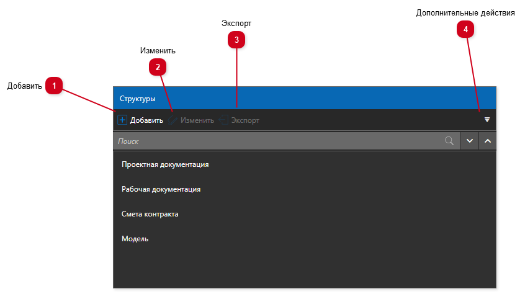Jump to next result with down chevron
The height and width of the screenshot is (294, 525).
(x=469, y=141)
